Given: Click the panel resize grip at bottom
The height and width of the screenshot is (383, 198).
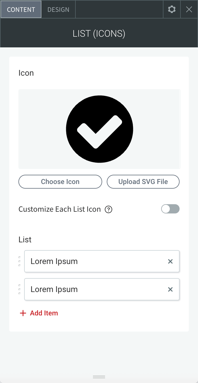Looking at the screenshot, I should pyautogui.click(x=99, y=377).
